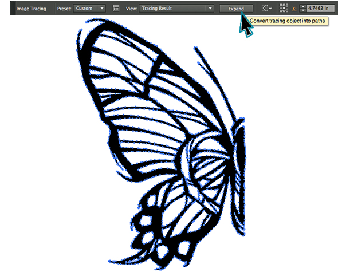Open the Image Trace panel icon
This screenshot has height=272, width=338.
(x=116, y=9)
